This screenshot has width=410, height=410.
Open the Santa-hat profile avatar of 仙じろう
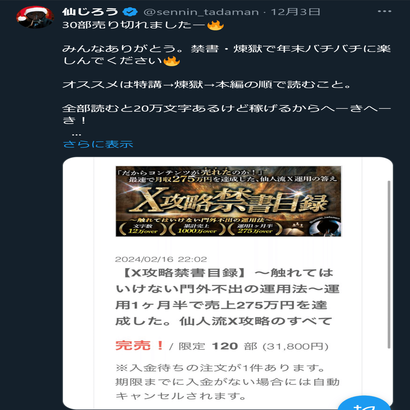(x=35, y=17)
